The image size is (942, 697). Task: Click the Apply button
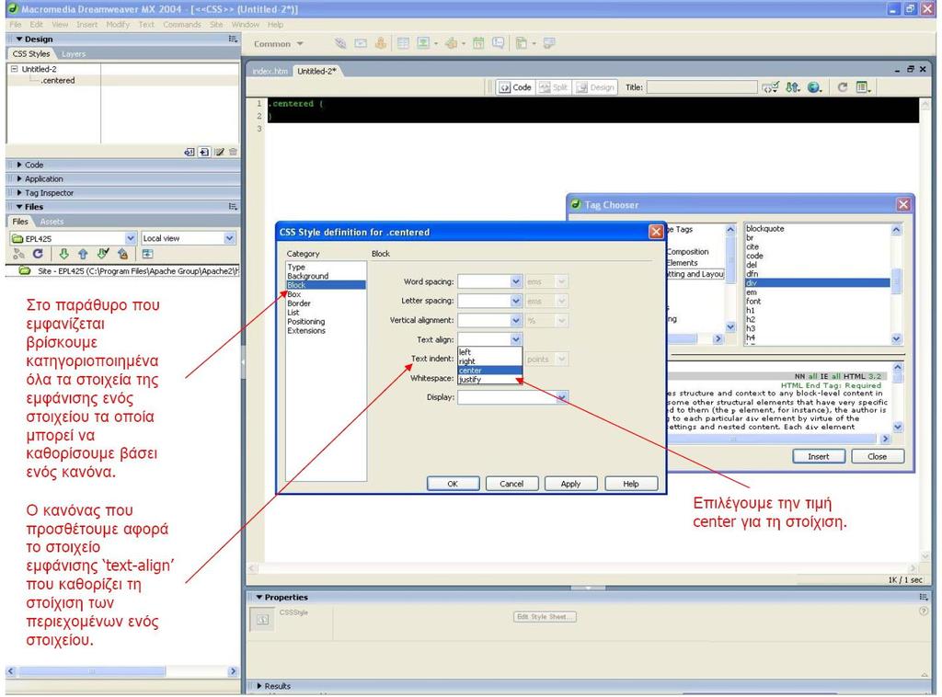(570, 484)
